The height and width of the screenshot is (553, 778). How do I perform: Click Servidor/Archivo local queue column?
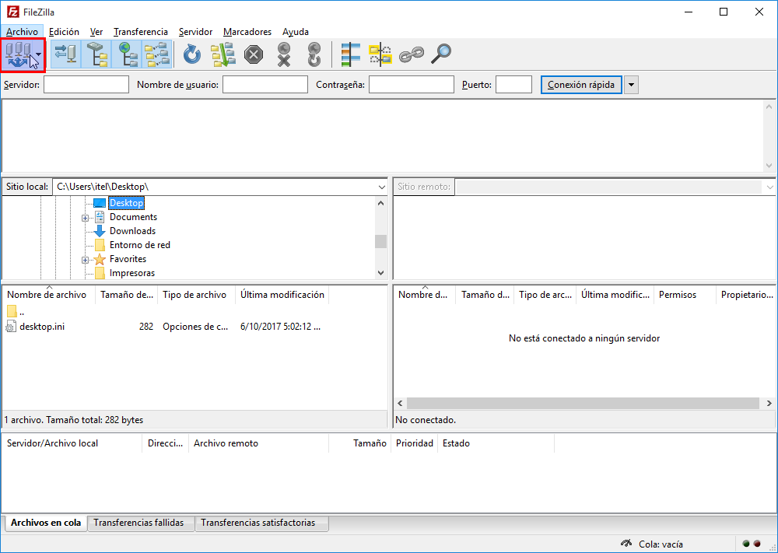point(72,443)
